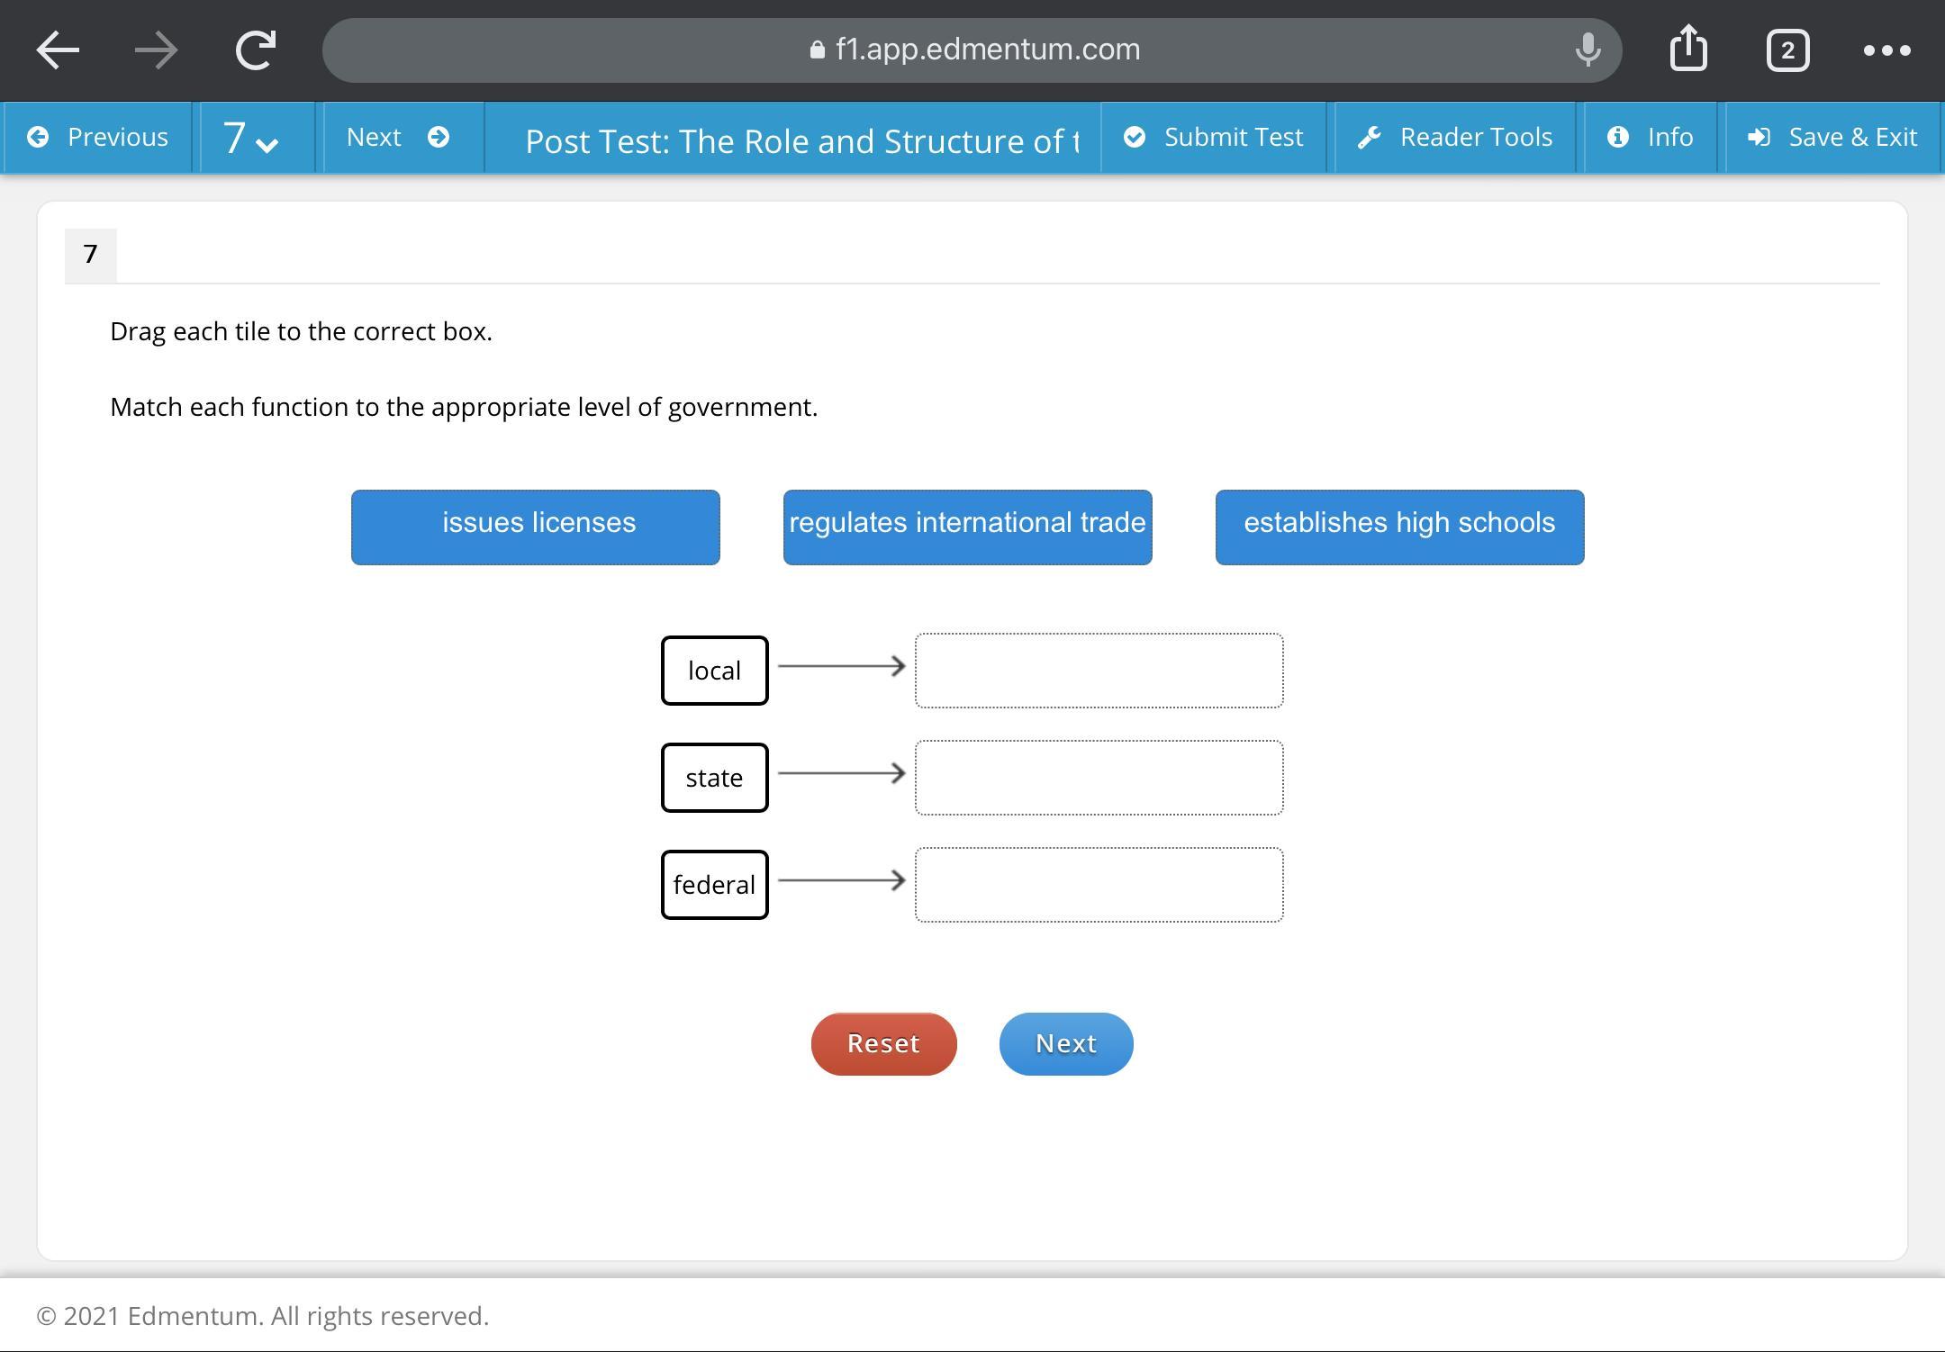Viewport: 1945px width, 1352px height.
Task: Expand the question 7 number dropdown
Action: click(x=250, y=138)
